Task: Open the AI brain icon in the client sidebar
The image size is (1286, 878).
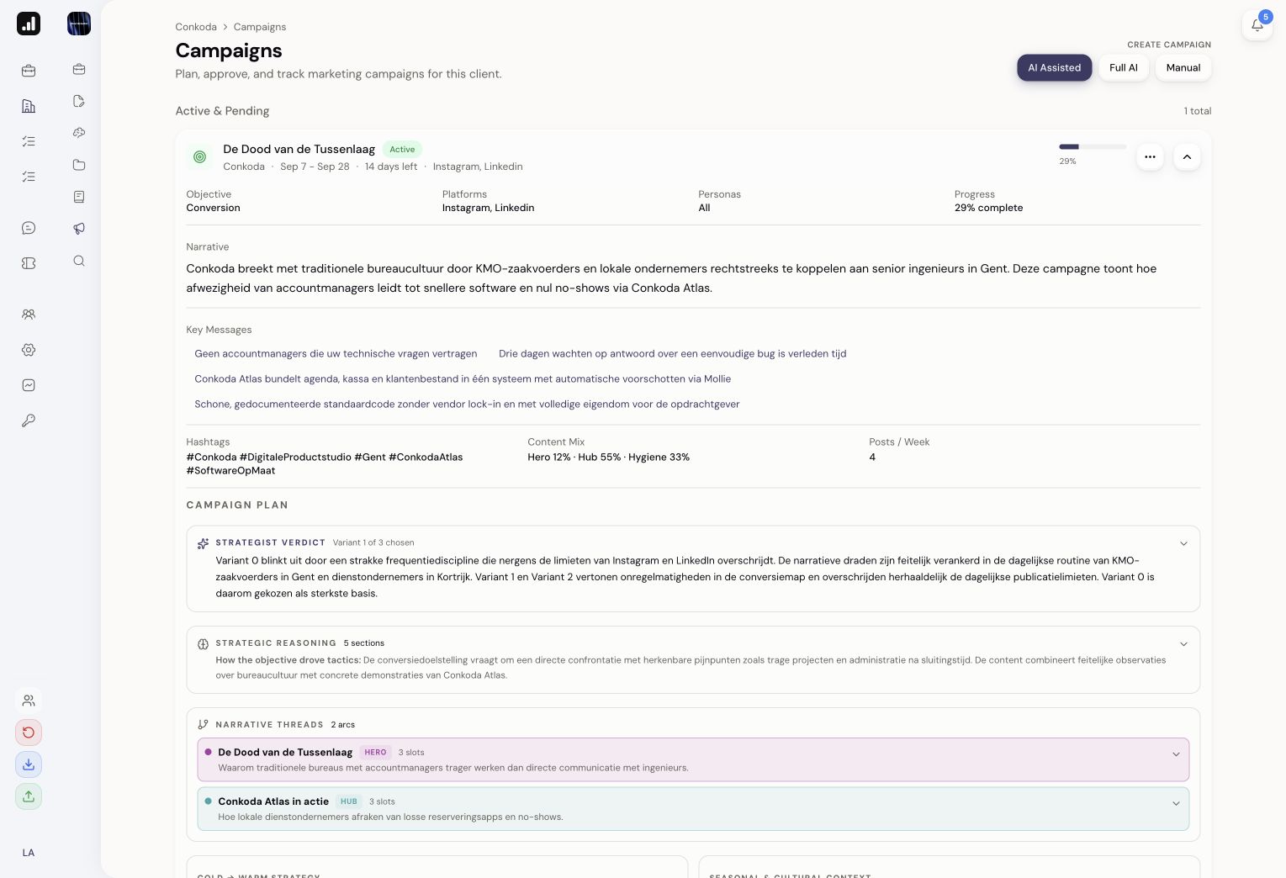Action: [x=79, y=133]
